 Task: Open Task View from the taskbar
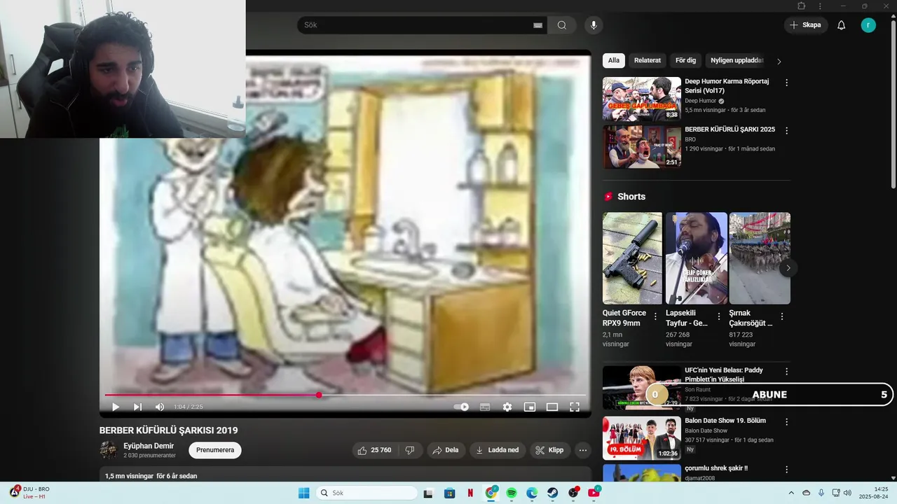pos(428,493)
